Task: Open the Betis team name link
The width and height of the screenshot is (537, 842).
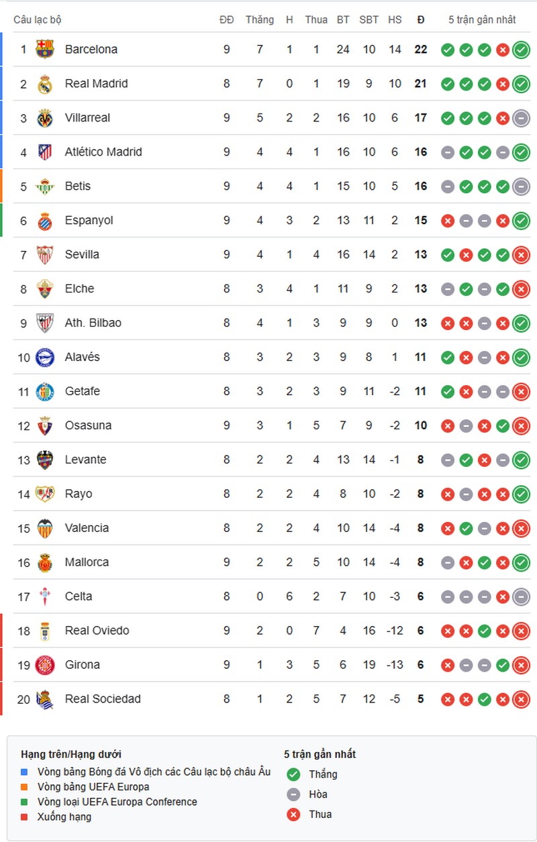Action: [x=78, y=187]
